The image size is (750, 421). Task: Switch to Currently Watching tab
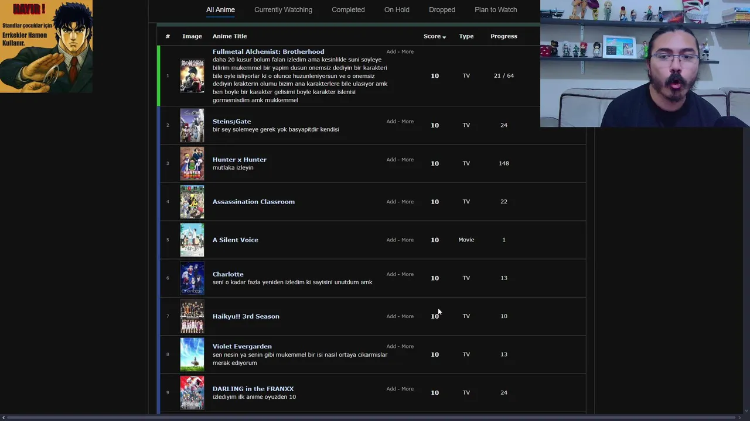pos(283,9)
